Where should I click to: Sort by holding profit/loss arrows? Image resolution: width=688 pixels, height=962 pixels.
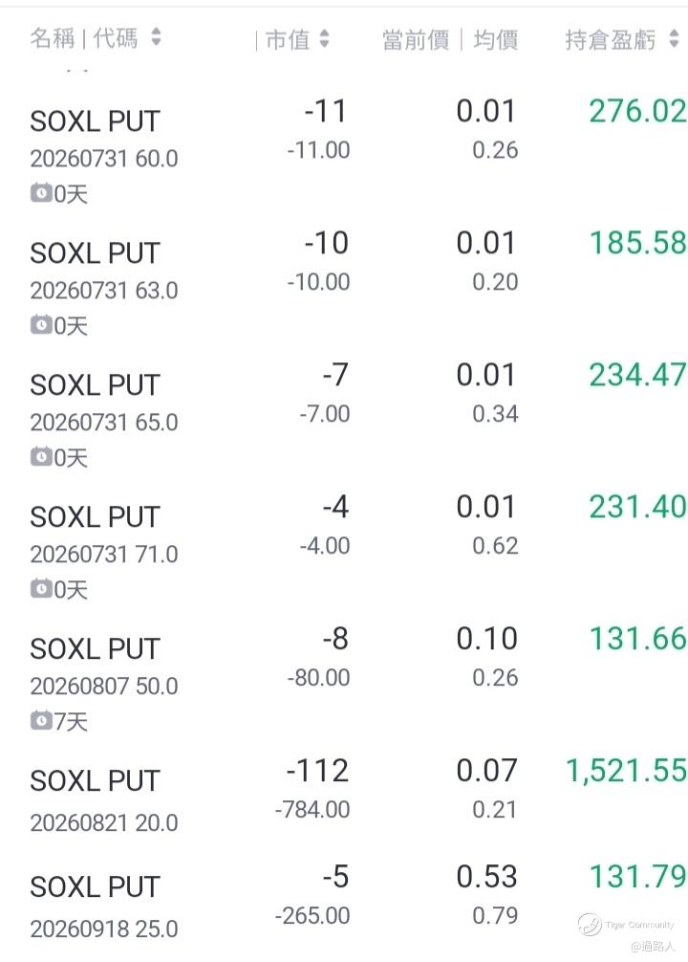pos(674,38)
